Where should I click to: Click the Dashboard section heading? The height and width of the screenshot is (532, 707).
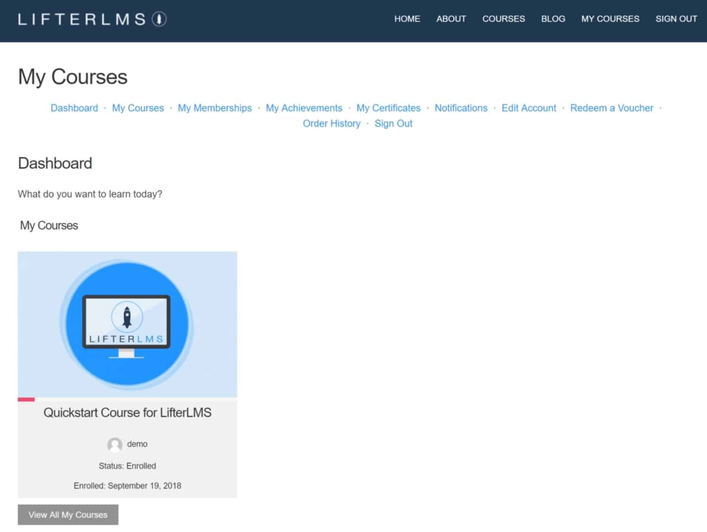click(55, 163)
